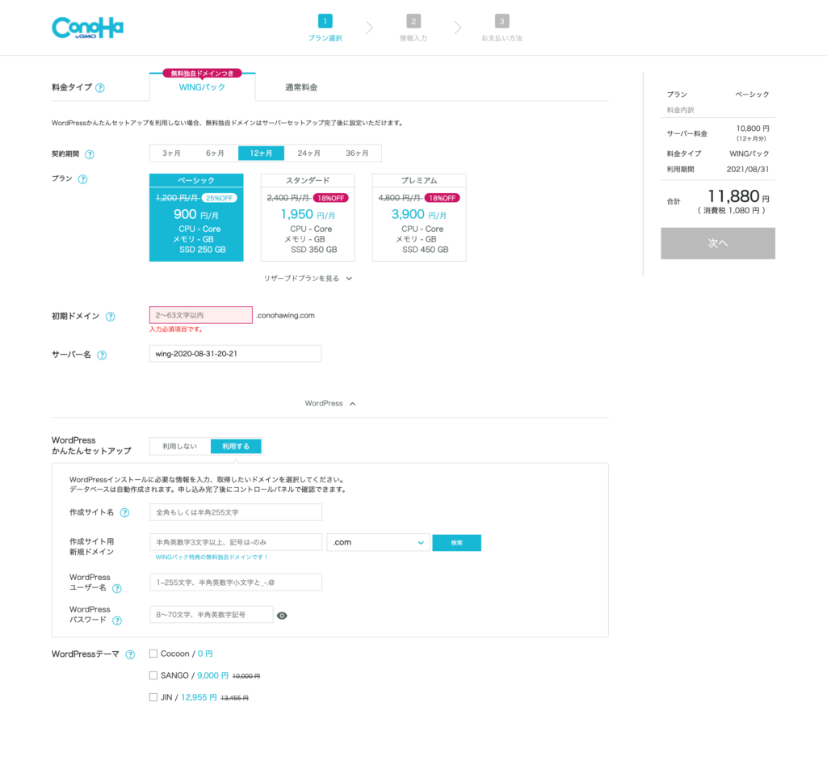Click step 2 情報入力 indicator
The height and width of the screenshot is (757, 827).
(x=413, y=28)
